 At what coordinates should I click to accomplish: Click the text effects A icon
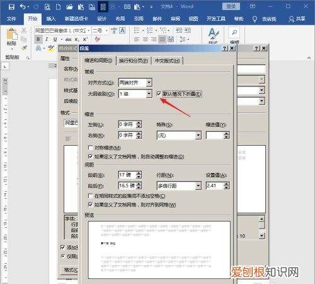pyautogui.click(x=38, y=48)
